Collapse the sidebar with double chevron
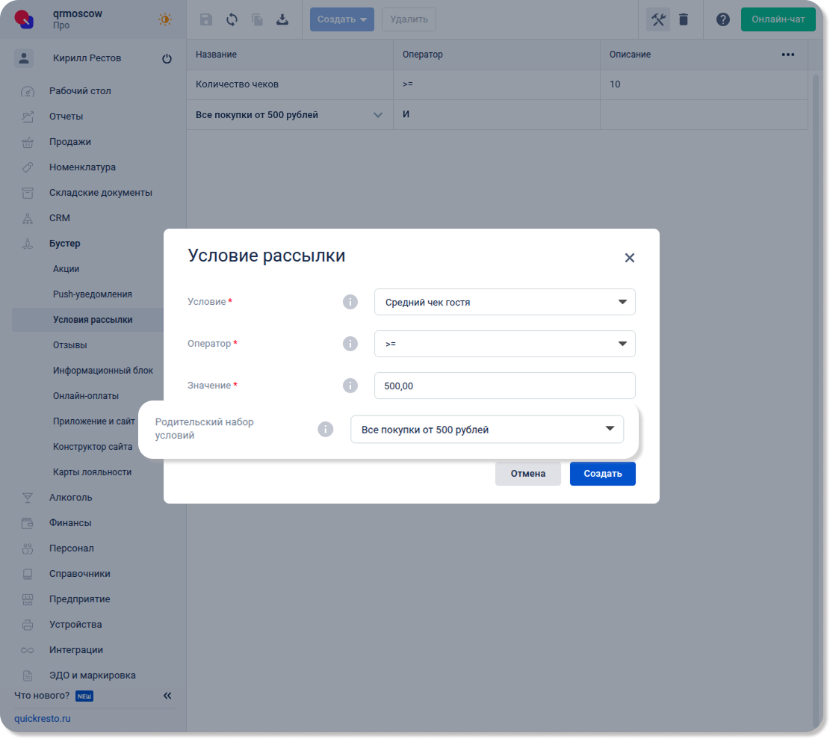Viewport: 830px width, 739px height. coord(167,696)
